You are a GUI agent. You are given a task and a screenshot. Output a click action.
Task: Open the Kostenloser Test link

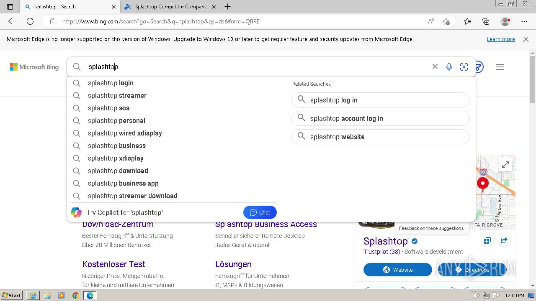[113, 264]
